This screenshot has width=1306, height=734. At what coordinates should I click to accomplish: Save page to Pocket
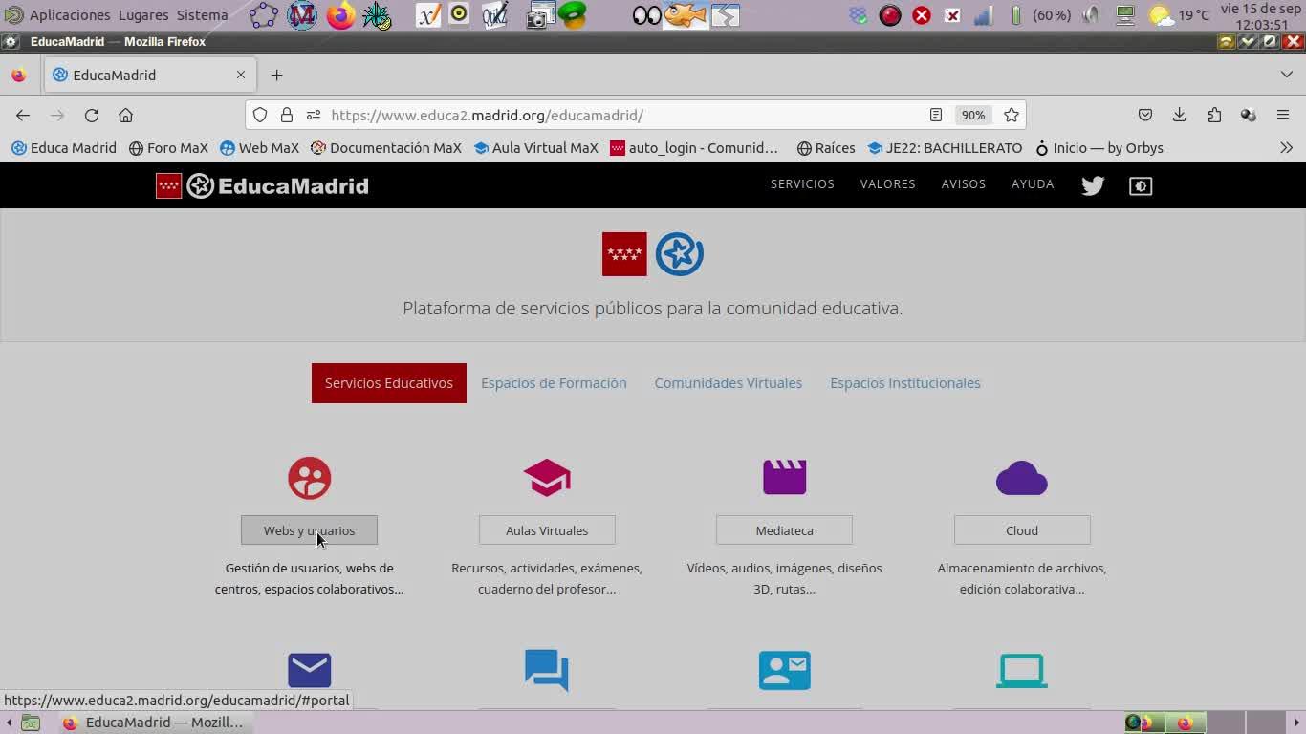[1145, 115]
